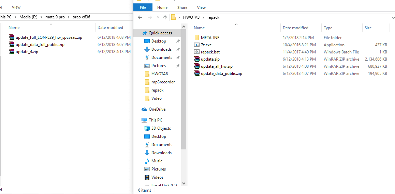This screenshot has width=395, height=194.
Task: Open Local Disk (C:) in sidebar
Action: 164,185
